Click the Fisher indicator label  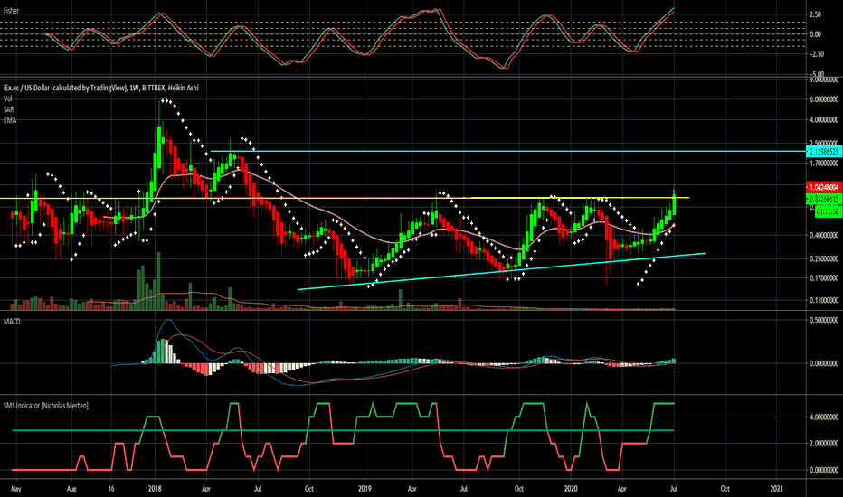11,10
